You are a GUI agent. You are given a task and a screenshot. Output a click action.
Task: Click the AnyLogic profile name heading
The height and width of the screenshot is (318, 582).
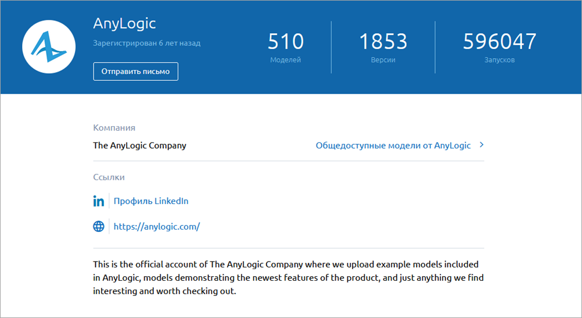click(124, 23)
